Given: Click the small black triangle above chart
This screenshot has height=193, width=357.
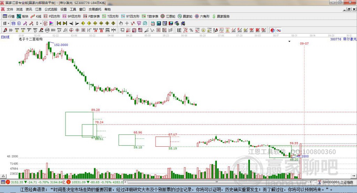Looking at the screenshot, I should (289, 41).
